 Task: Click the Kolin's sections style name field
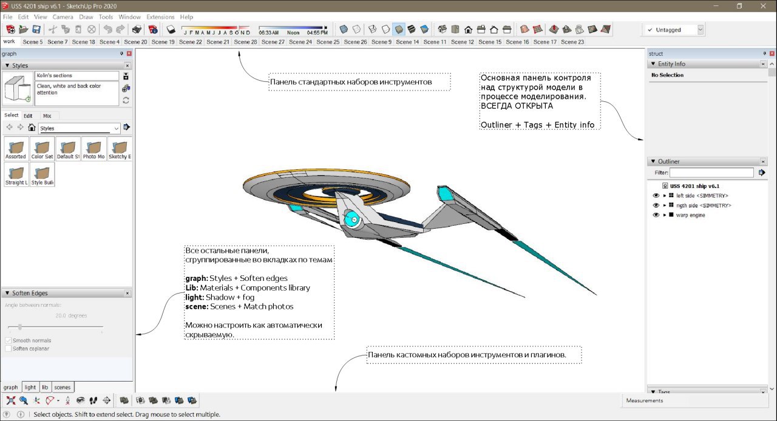tap(77, 76)
